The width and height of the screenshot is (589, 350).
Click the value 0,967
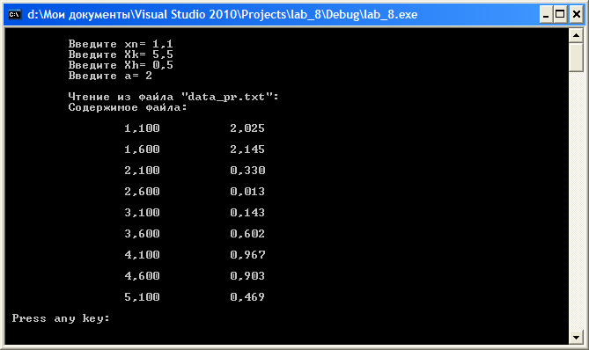(x=247, y=255)
